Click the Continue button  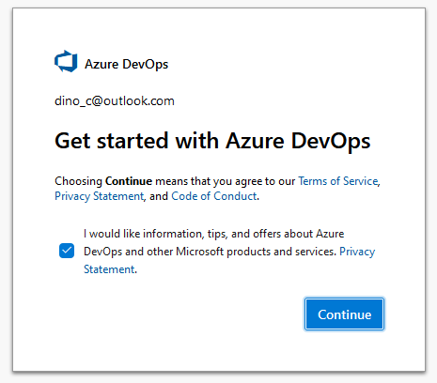point(344,314)
